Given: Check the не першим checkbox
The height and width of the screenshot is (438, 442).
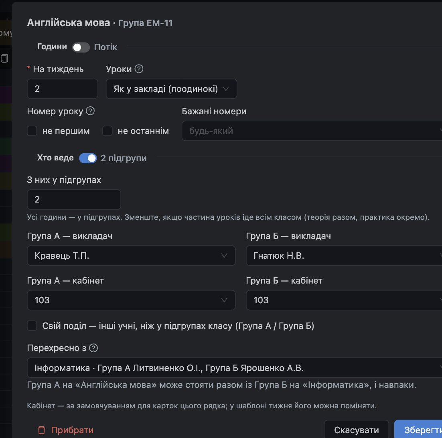Looking at the screenshot, I should tap(32, 131).
